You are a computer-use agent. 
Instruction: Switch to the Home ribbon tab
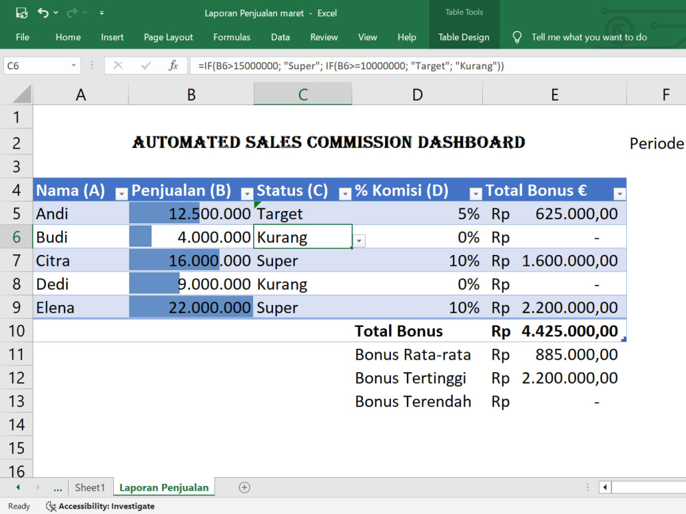coord(68,37)
